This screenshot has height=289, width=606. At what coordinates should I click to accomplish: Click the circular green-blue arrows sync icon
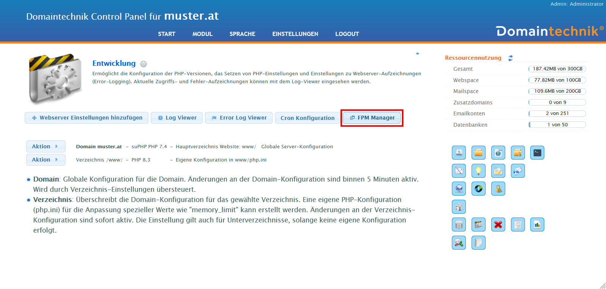pyautogui.click(x=479, y=189)
